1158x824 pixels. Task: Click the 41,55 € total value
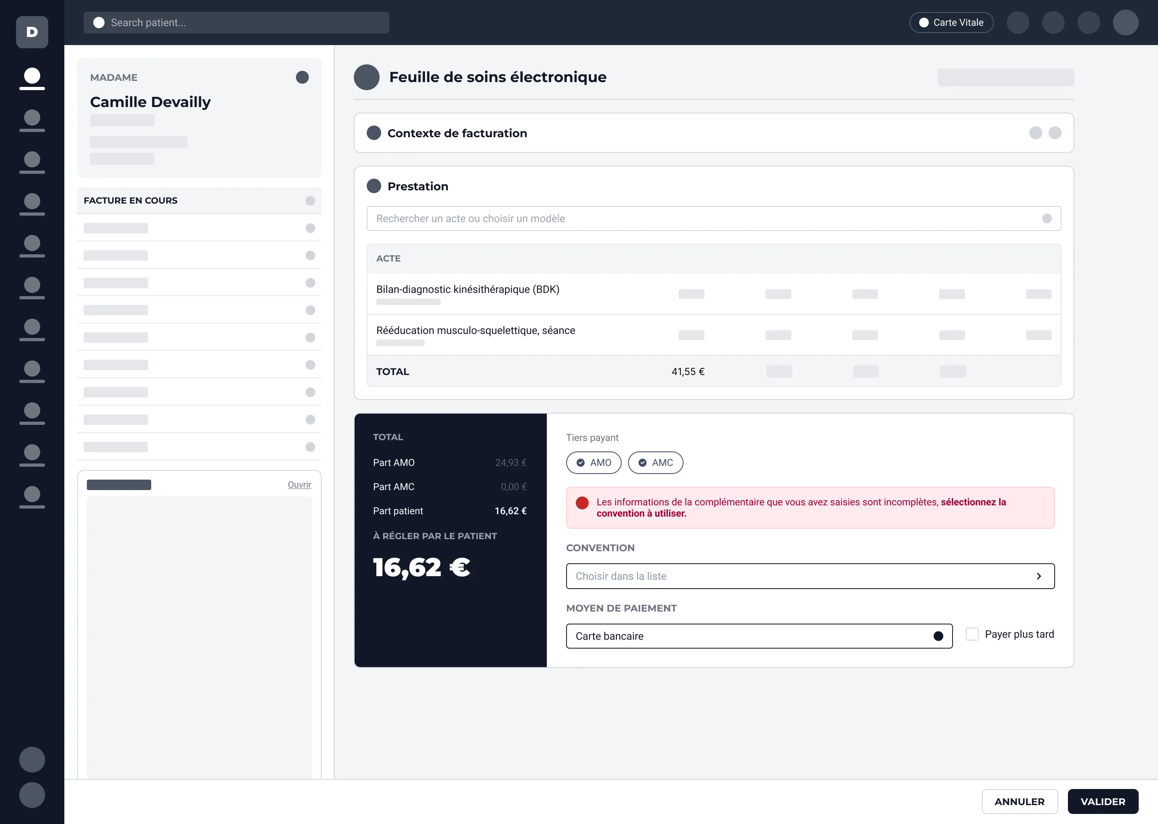(x=688, y=372)
